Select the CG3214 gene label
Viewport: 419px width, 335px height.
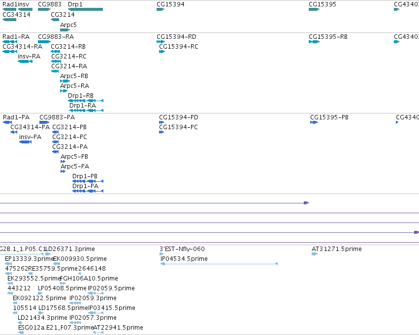click(63, 14)
